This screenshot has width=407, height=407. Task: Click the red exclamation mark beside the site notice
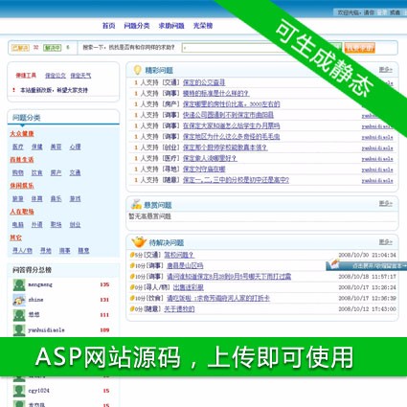tap(13, 90)
